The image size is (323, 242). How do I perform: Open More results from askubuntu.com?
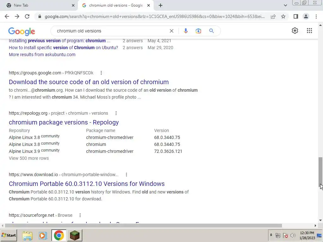tap(42, 55)
